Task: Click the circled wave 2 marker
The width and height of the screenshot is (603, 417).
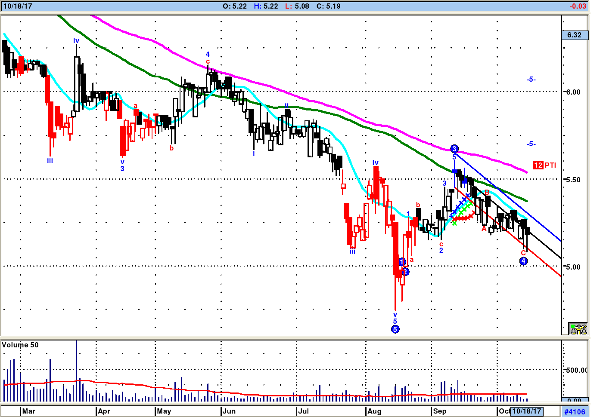Action: (405, 272)
